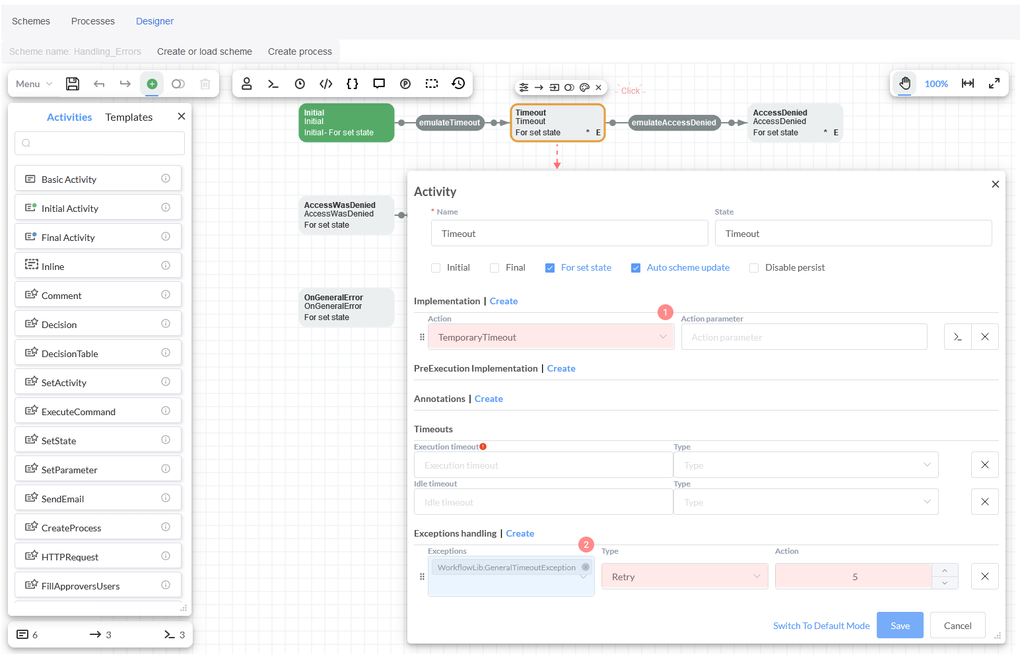Open the Schemes tab
The height and width of the screenshot is (664, 1022).
31,21
